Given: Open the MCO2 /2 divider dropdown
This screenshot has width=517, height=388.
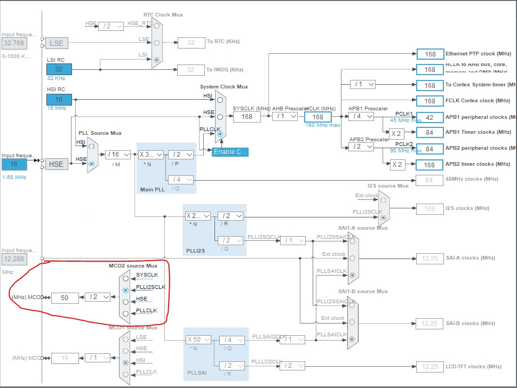Looking at the screenshot, I should point(97,297).
